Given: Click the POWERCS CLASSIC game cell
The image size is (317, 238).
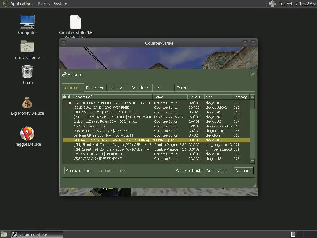Looking at the screenshot, I should [169, 117].
